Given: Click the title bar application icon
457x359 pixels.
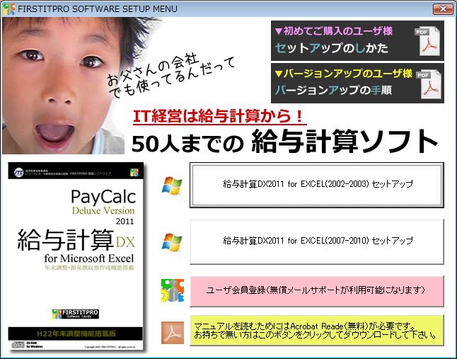Looking at the screenshot, I should point(9,9).
